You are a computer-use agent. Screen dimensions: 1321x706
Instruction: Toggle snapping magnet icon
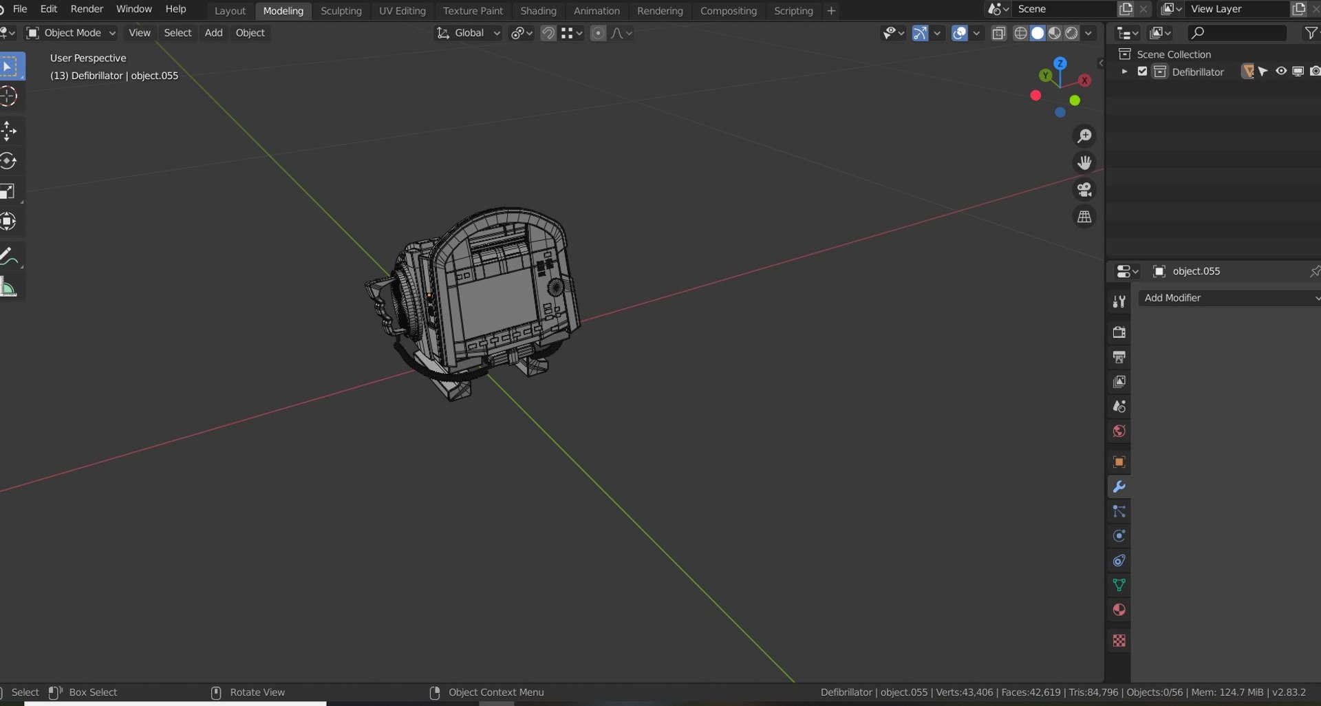tap(548, 33)
